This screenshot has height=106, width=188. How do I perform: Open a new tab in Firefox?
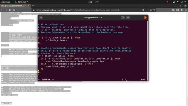point(33,6)
